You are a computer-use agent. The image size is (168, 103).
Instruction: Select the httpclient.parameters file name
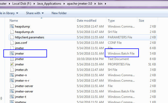click(30, 37)
